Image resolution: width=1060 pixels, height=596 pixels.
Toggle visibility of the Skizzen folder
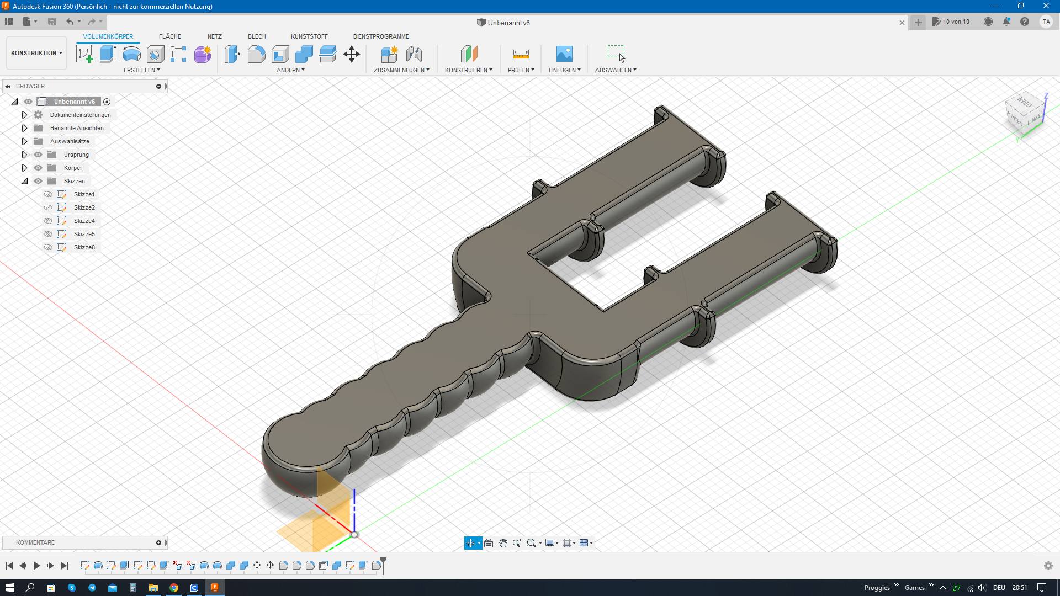(38, 181)
